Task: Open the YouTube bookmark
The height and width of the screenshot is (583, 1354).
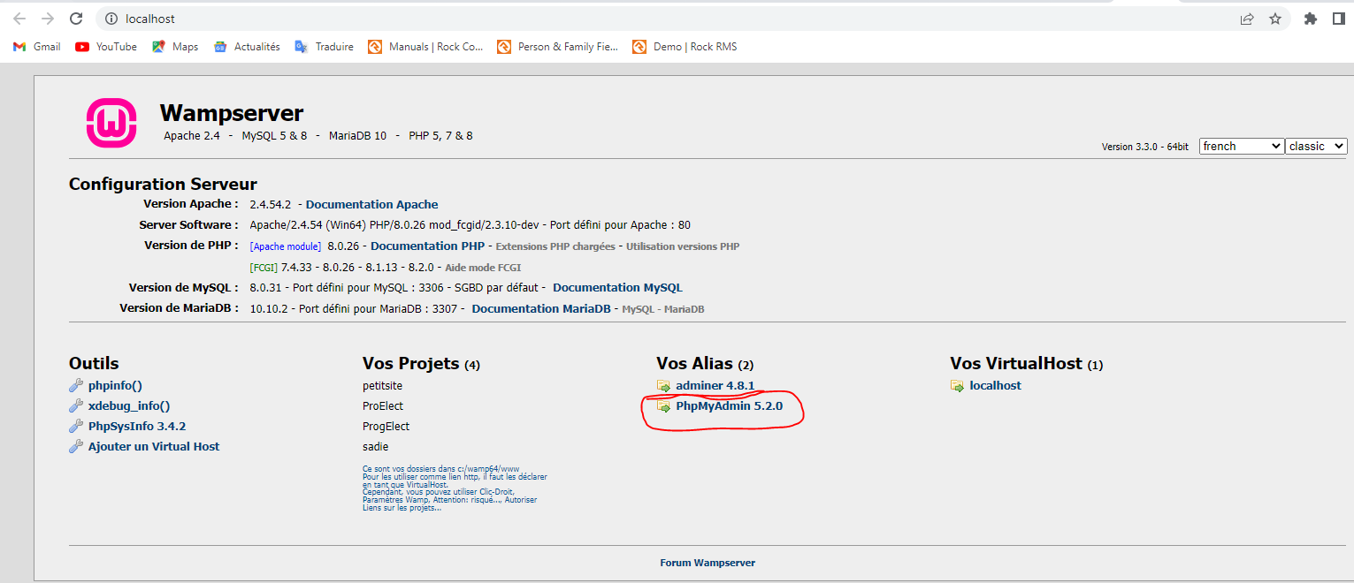Action: 106,47
